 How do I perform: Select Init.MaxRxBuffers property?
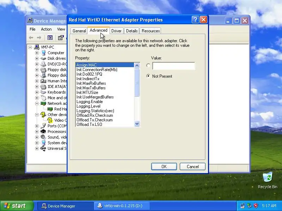105,83
